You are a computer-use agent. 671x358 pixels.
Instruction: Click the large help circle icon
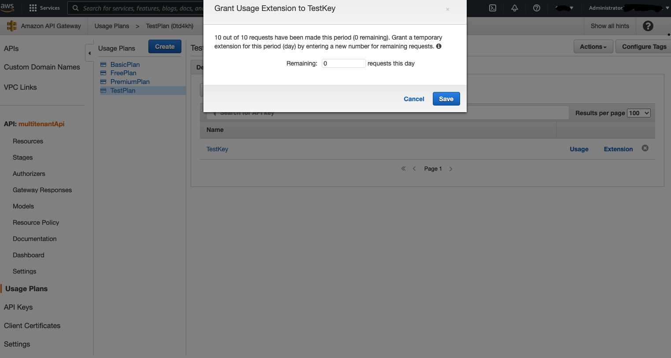pos(648,26)
